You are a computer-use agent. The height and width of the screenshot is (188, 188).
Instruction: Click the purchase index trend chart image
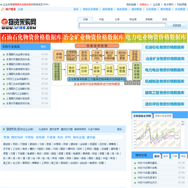[x=159, y=134]
